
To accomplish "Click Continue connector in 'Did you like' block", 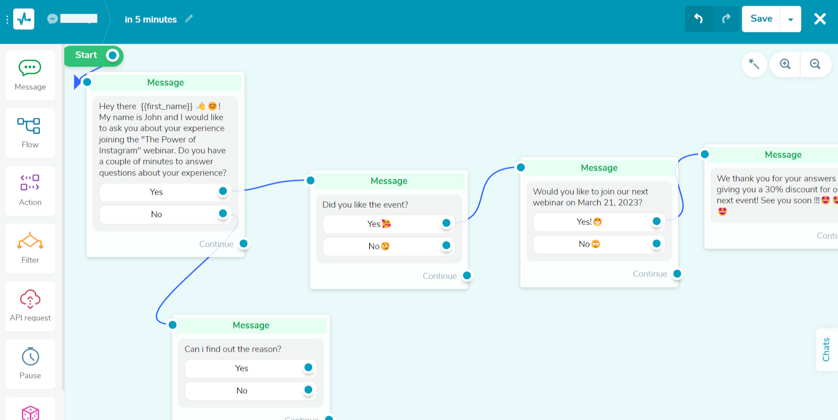I will (x=467, y=276).
